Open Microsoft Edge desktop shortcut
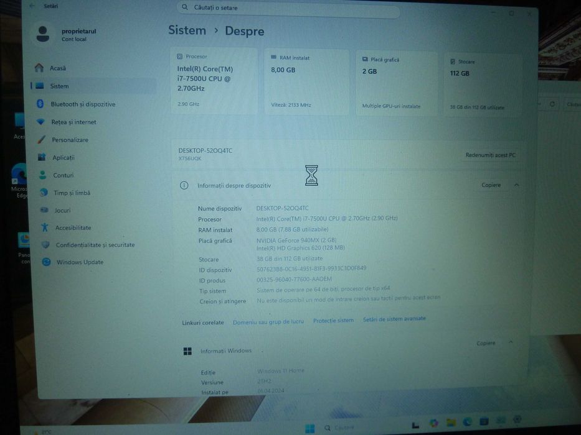This screenshot has width=581, height=435. [x=19, y=180]
